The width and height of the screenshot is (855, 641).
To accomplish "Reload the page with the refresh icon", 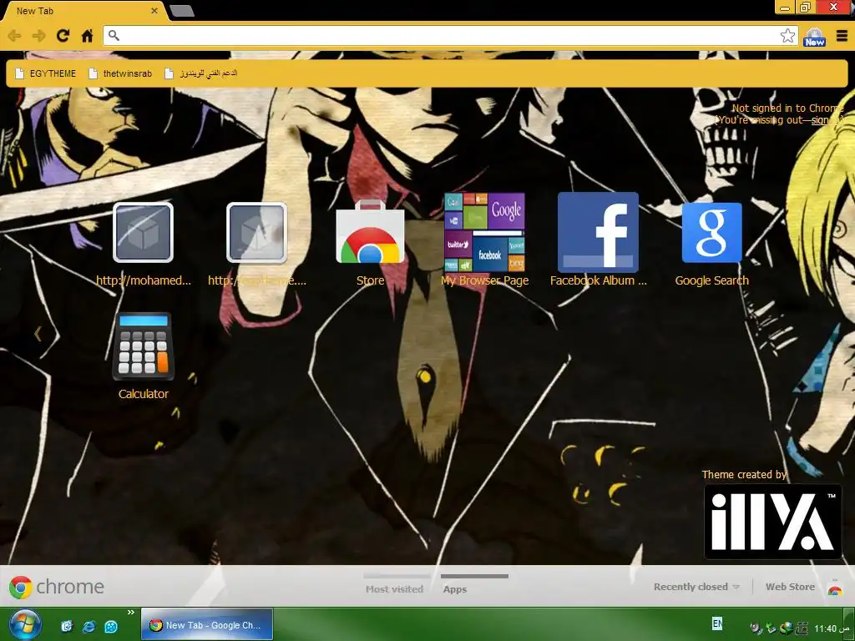I will click(x=63, y=35).
